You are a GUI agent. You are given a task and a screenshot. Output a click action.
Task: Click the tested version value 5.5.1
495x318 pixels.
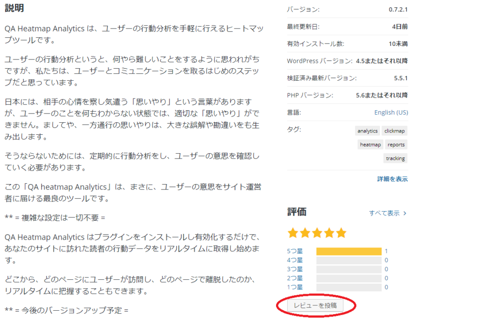[x=401, y=78]
